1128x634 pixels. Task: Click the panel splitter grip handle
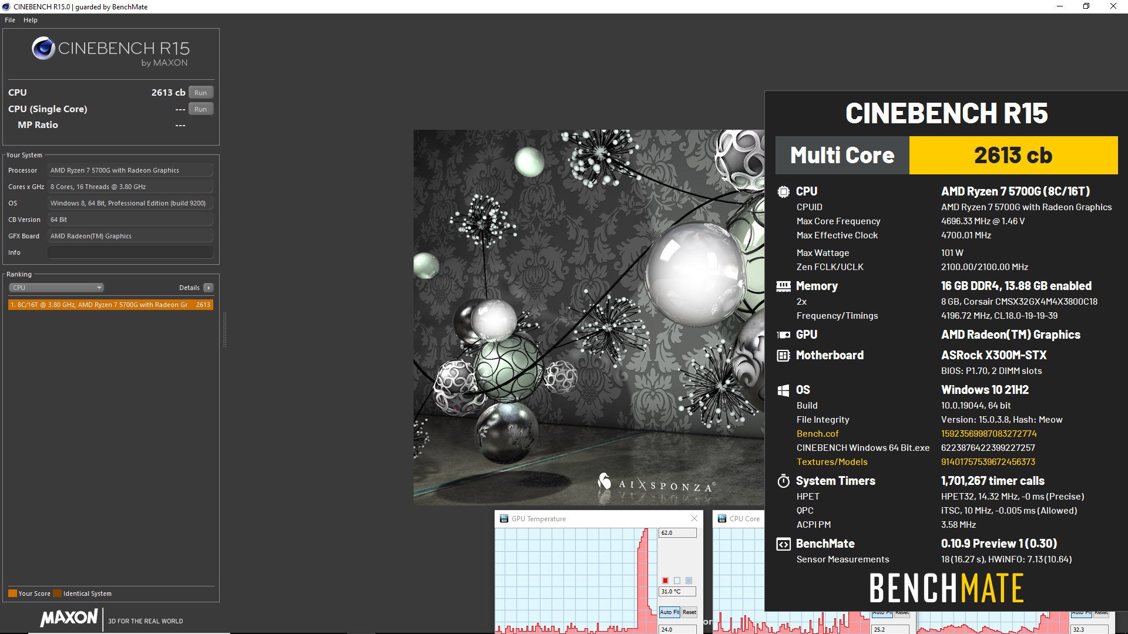[x=224, y=330]
